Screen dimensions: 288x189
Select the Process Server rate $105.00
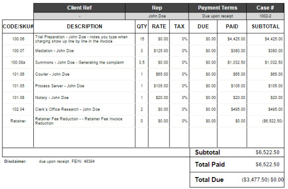(x=161, y=86)
